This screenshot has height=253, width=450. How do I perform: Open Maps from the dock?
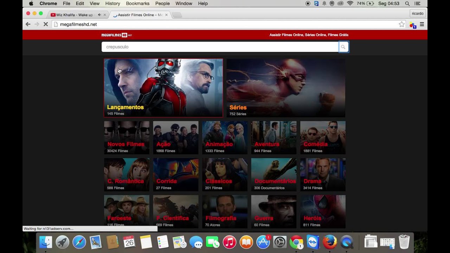(x=179, y=242)
